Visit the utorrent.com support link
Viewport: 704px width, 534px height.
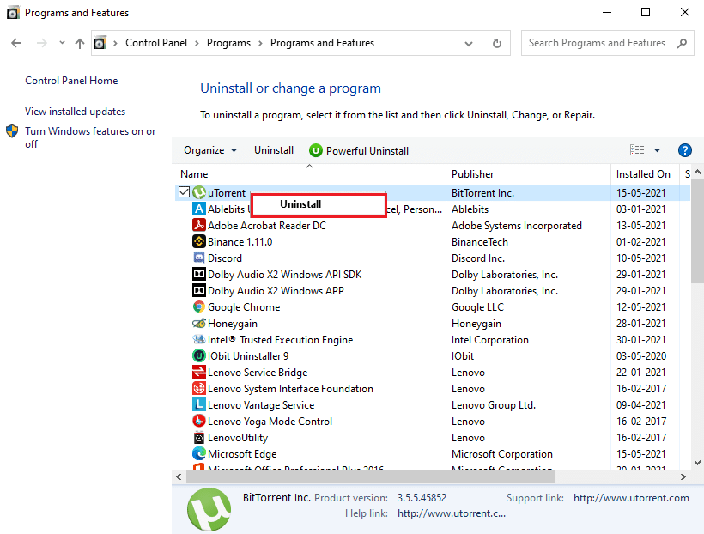tap(631, 497)
